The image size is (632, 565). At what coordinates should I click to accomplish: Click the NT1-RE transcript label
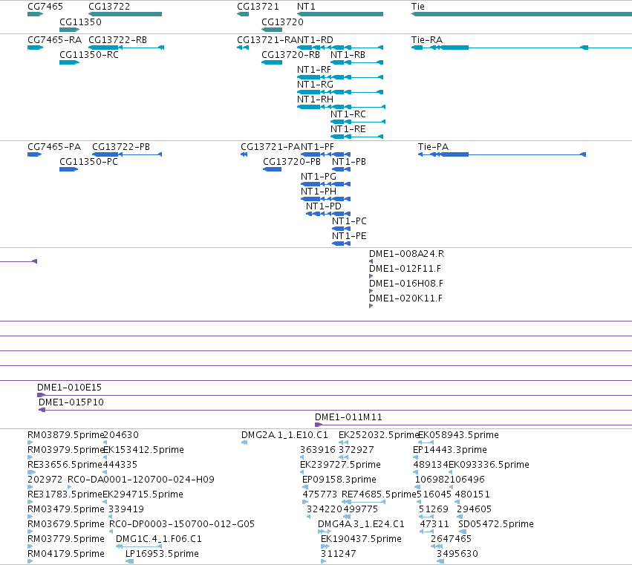(x=348, y=129)
